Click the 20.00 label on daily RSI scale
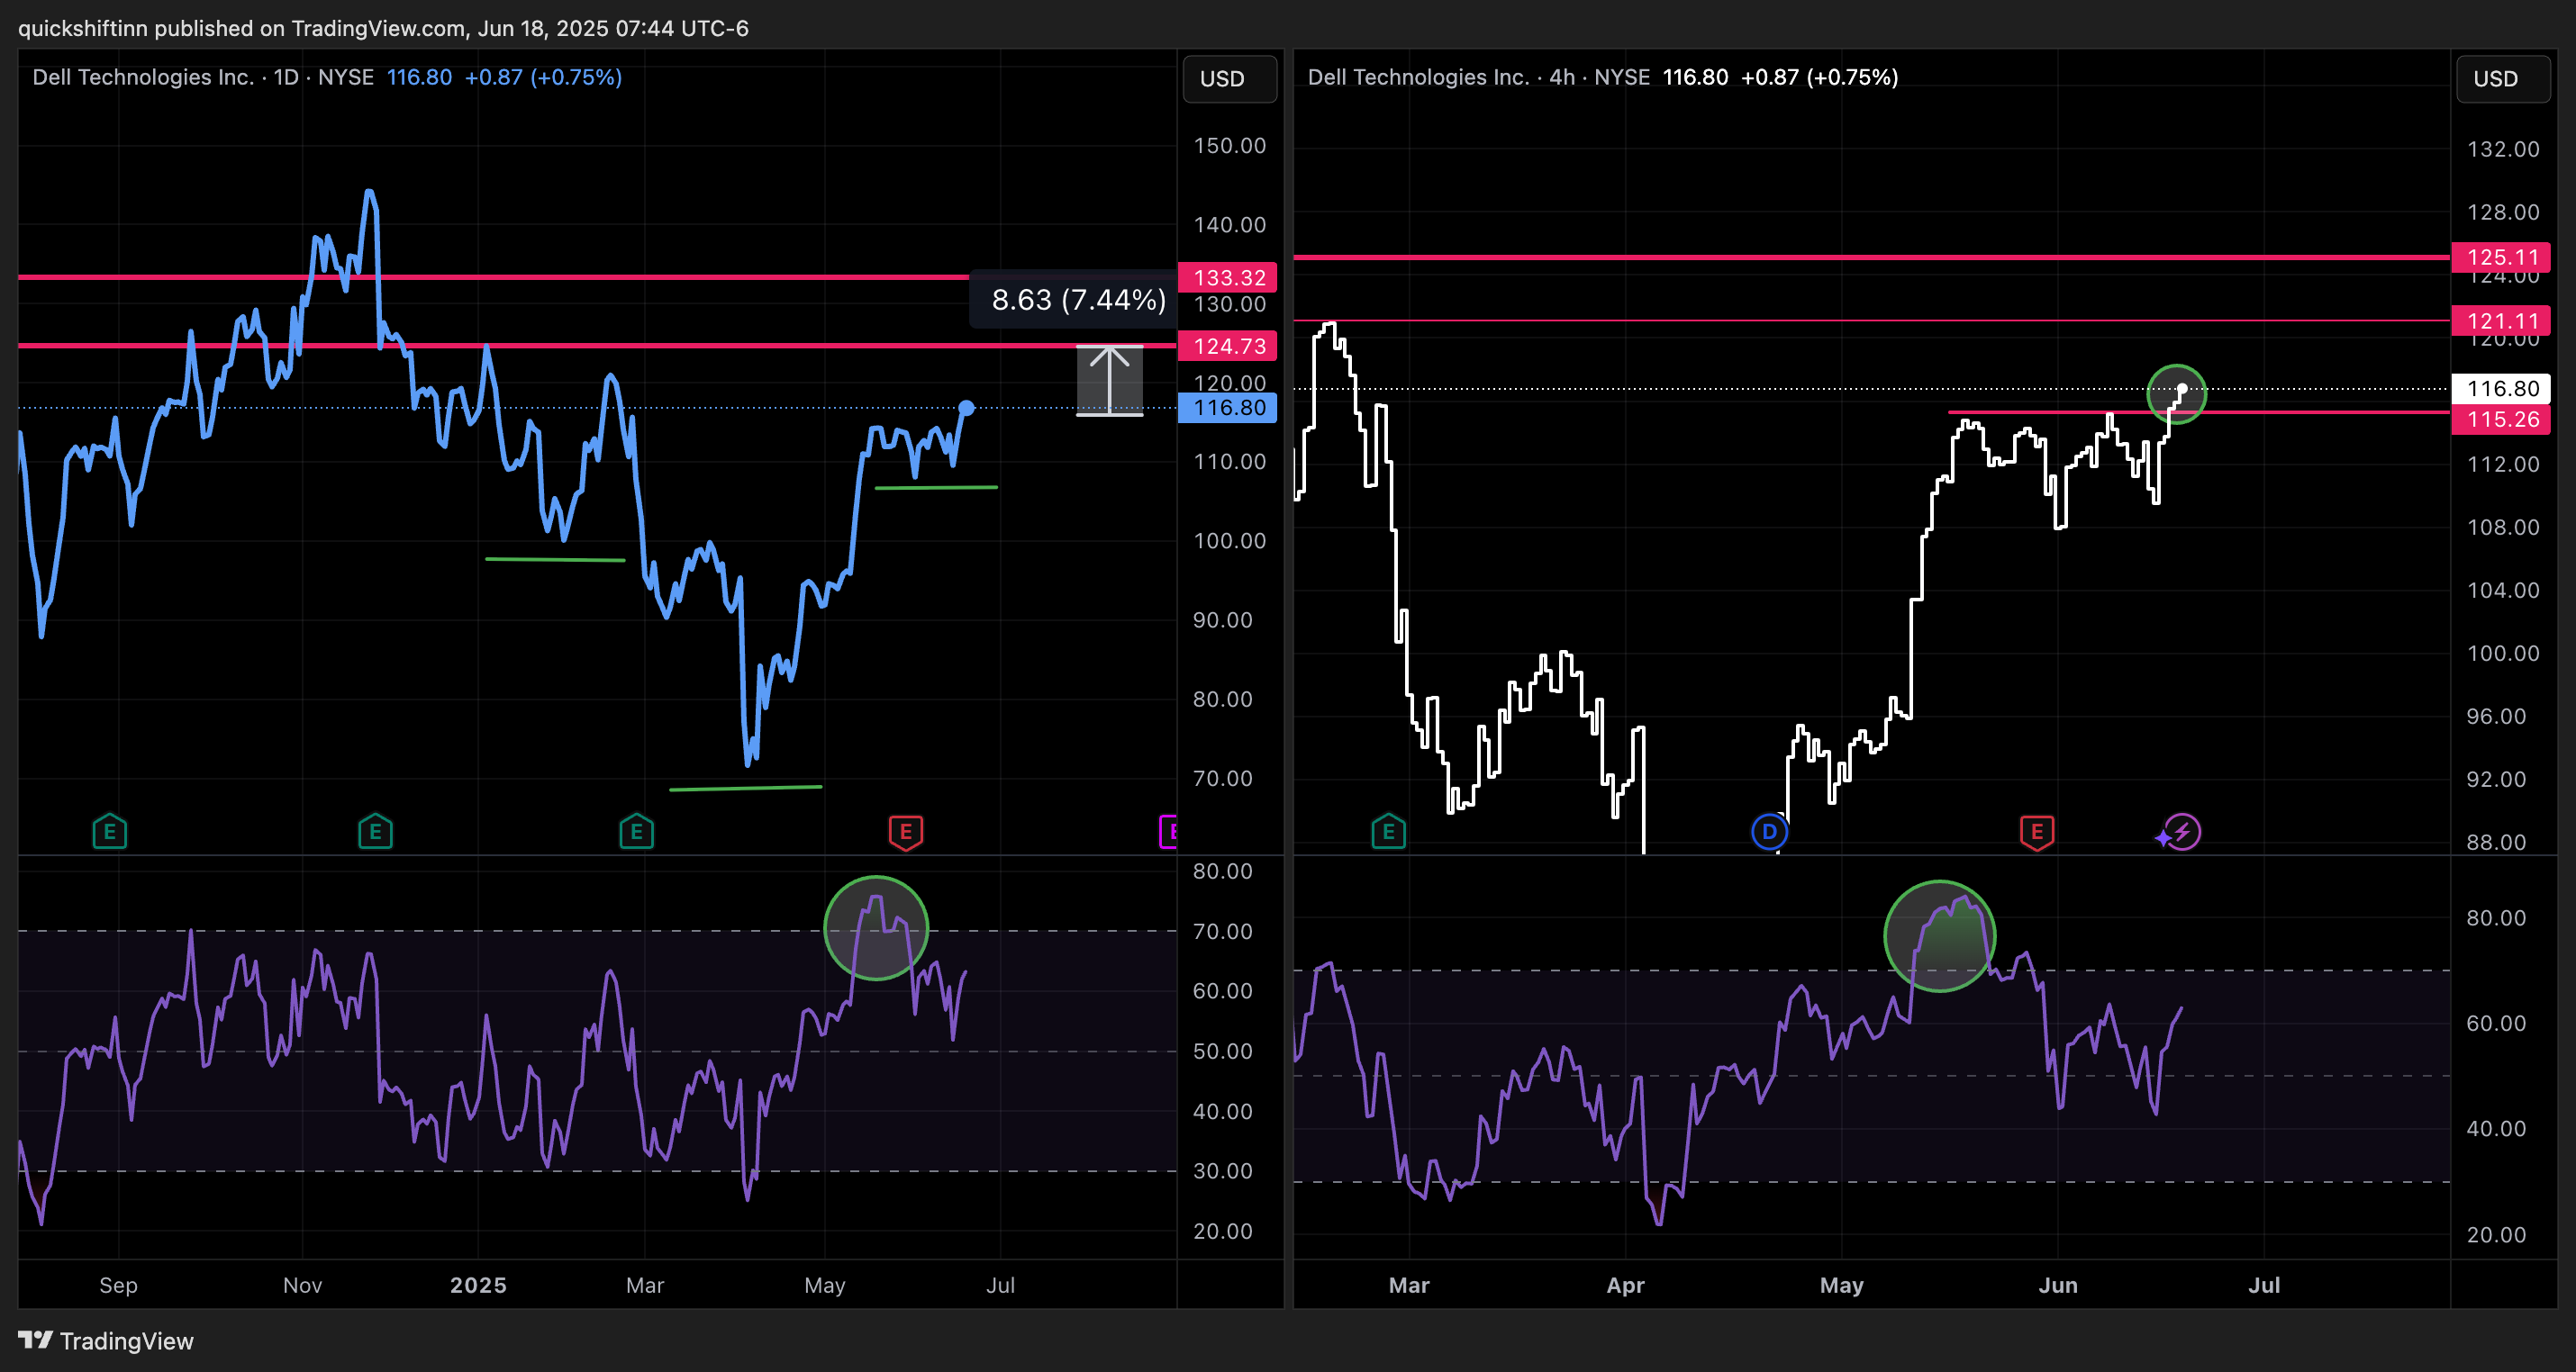This screenshot has width=2576, height=1372. click(1222, 1231)
